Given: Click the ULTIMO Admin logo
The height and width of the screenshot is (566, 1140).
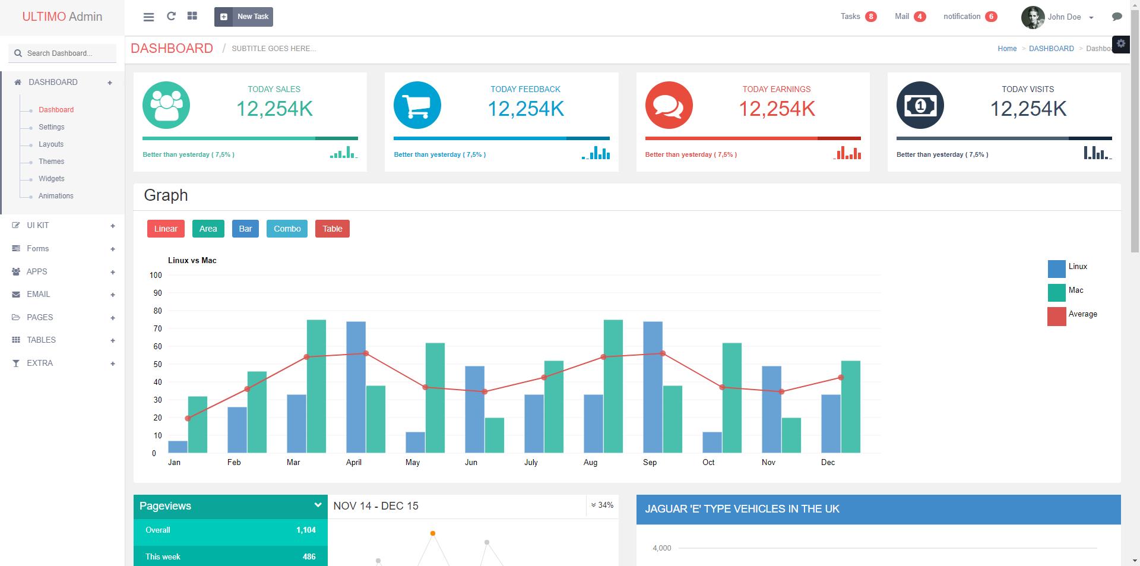Looking at the screenshot, I should click(x=62, y=17).
